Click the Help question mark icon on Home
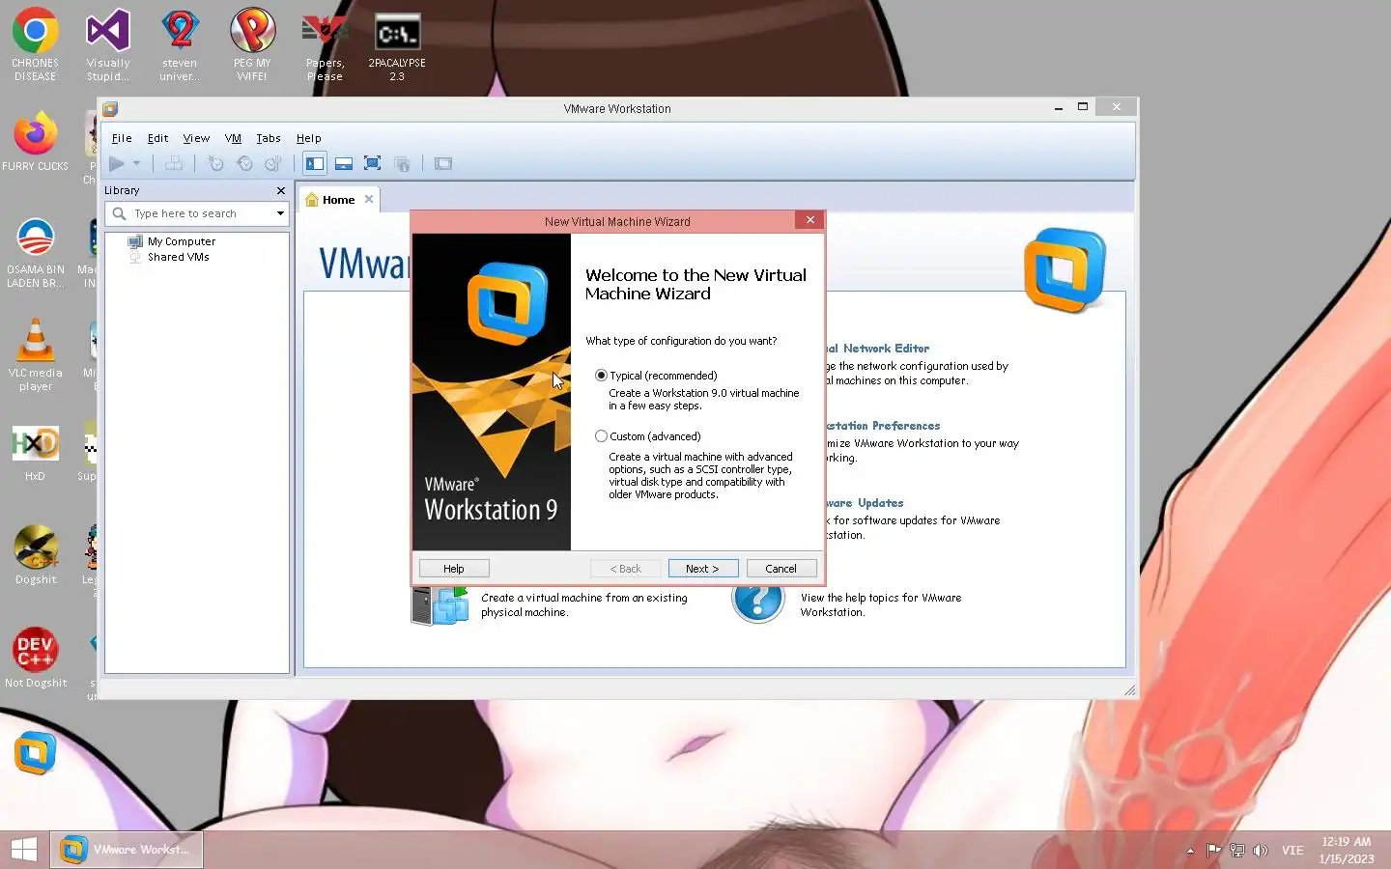Screen dimensions: 1391x869 (x=758, y=601)
